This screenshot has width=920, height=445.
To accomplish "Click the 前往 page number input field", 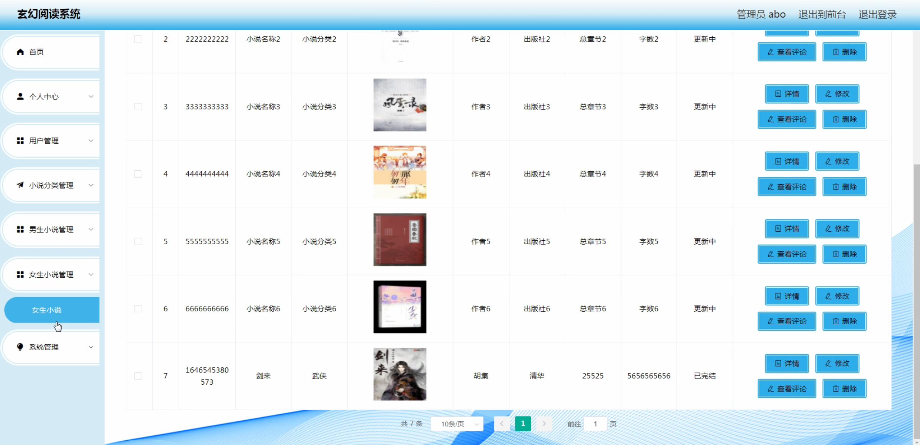I will pyautogui.click(x=595, y=424).
